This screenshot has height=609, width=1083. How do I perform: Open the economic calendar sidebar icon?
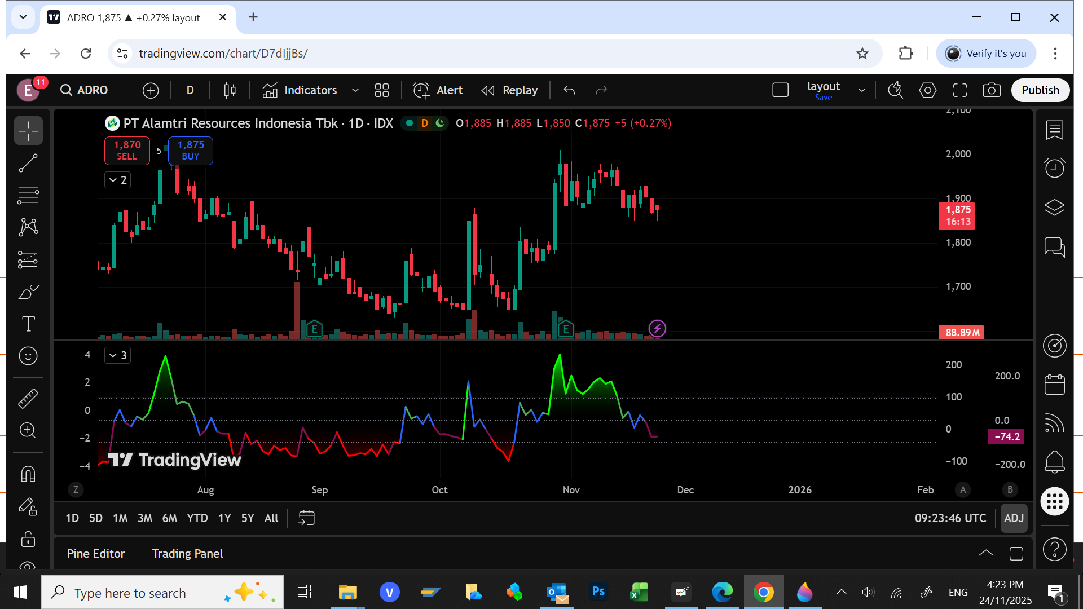tap(1054, 385)
